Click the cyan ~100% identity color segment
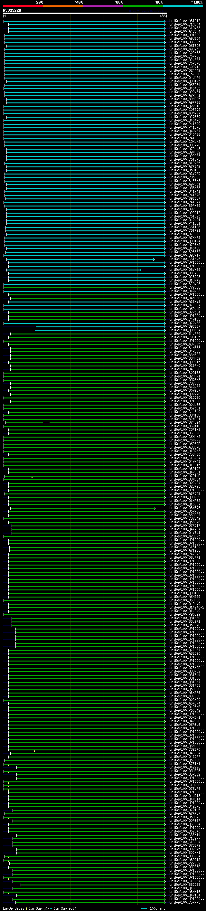 point(183,6)
